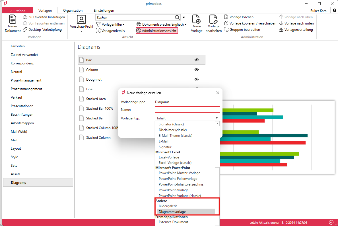Toggle visibility eye of Column template
The width and height of the screenshot is (338, 226).
point(196,70)
